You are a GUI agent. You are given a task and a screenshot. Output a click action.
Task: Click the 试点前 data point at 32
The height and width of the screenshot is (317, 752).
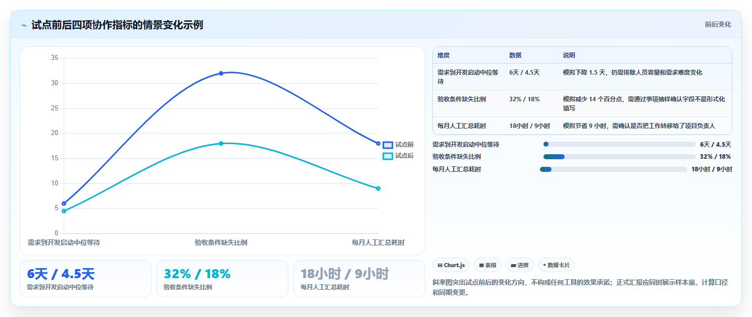tap(221, 74)
